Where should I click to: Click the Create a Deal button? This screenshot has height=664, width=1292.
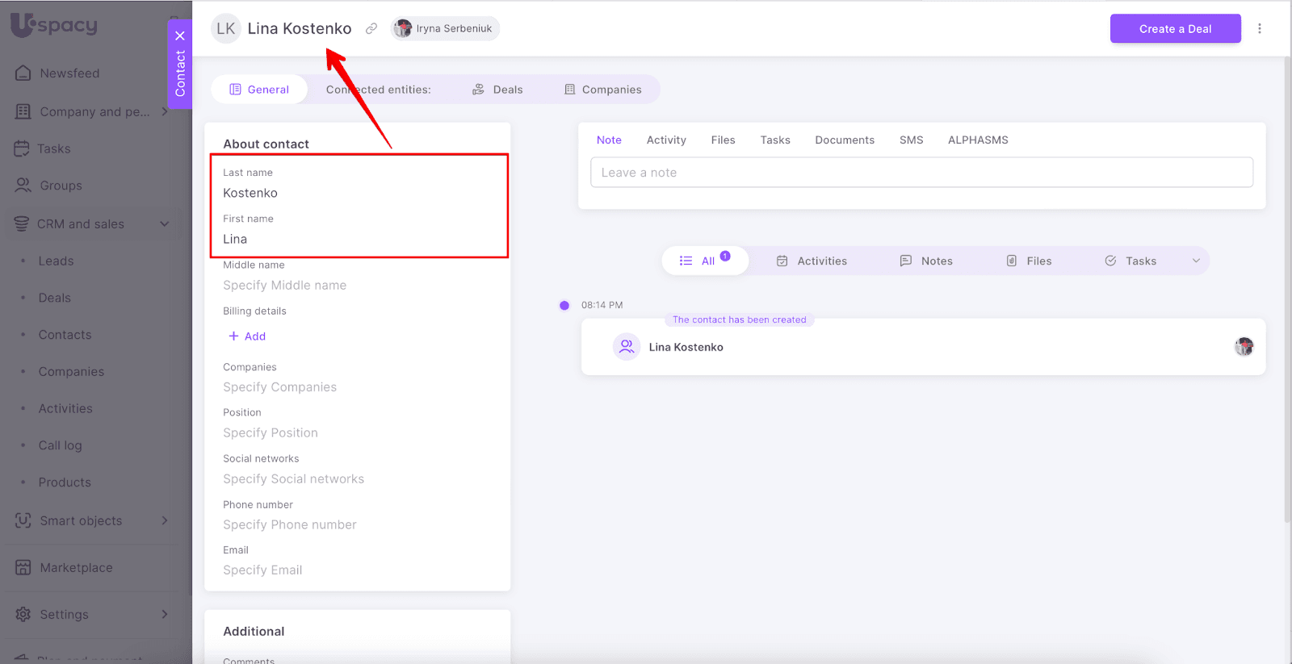pos(1175,29)
